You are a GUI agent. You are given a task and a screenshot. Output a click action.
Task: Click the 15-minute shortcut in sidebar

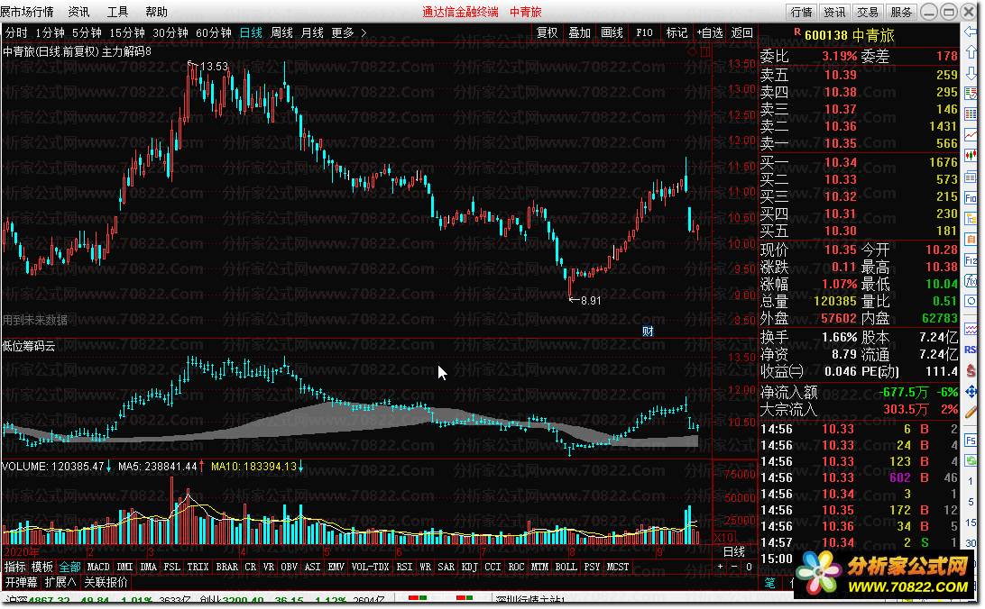tap(971, 523)
